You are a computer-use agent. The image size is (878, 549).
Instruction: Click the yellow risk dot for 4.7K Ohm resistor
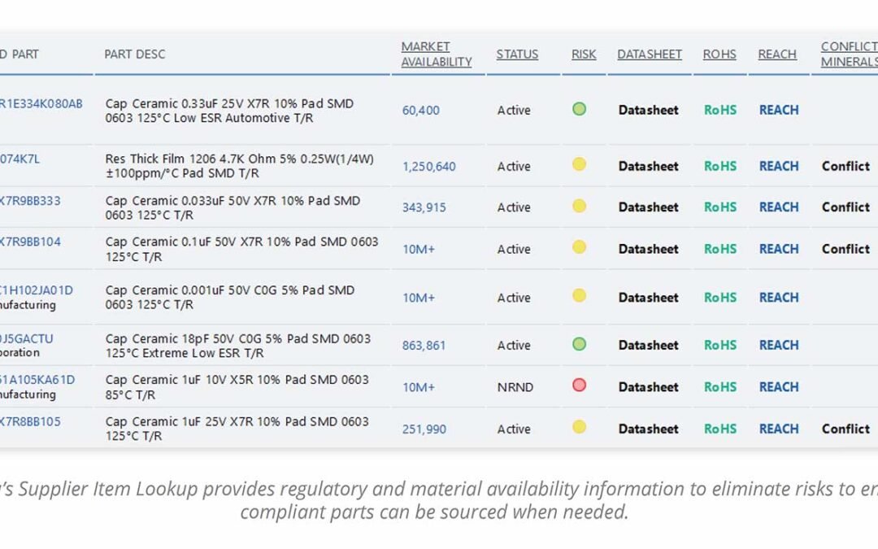580,164
